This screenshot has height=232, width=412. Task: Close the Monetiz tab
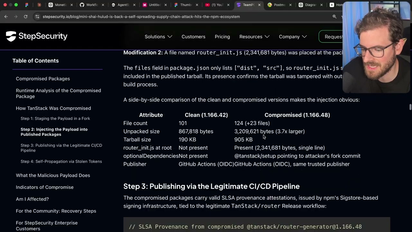coord(72,5)
